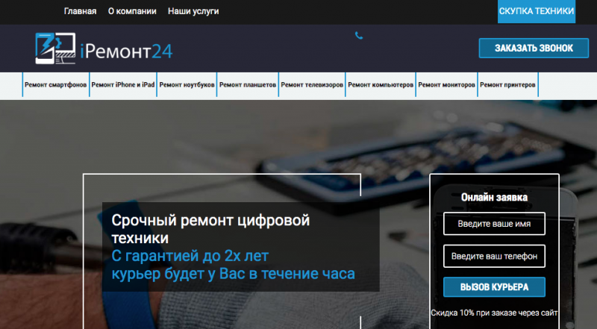Select the Ремонт мониторов tab
Image resolution: width=597 pixels, height=329 pixels.
pyautogui.click(x=446, y=84)
